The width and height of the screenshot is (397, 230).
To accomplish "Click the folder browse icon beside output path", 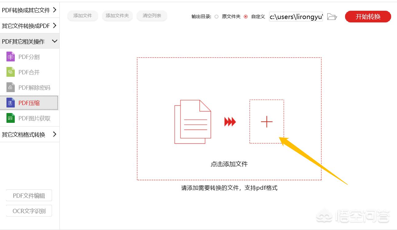I will point(331,17).
